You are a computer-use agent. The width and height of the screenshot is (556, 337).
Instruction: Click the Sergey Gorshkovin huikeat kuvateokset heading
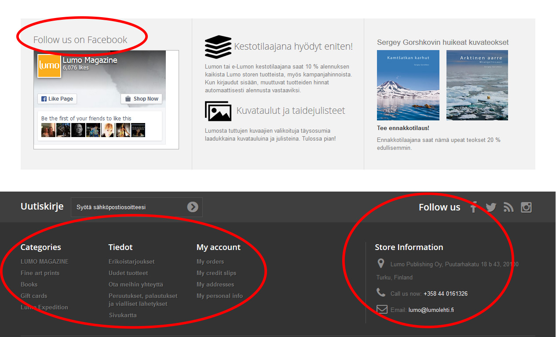pos(443,42)
